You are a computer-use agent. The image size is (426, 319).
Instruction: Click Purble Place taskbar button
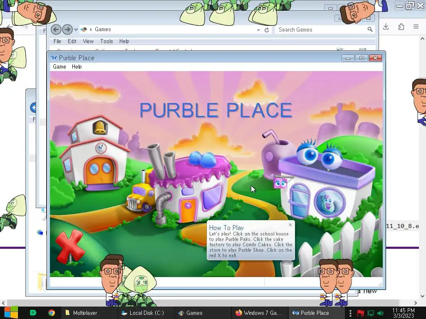[x=316, y=313]
